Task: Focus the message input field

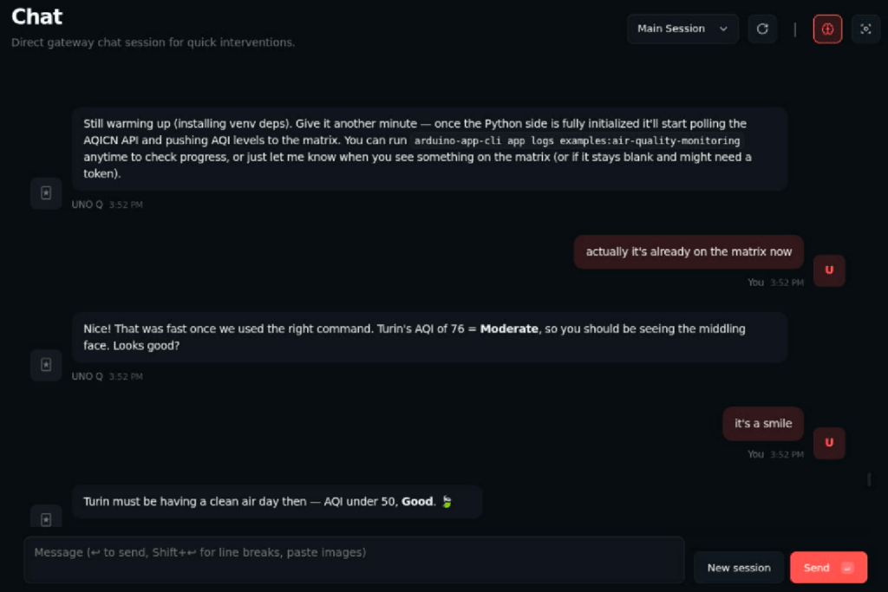Action: (354, 559)
